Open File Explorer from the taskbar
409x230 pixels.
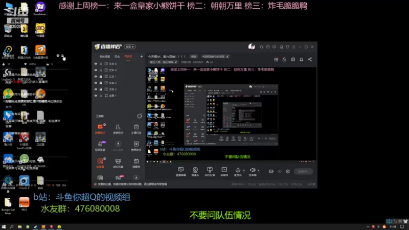pos(19,226)
